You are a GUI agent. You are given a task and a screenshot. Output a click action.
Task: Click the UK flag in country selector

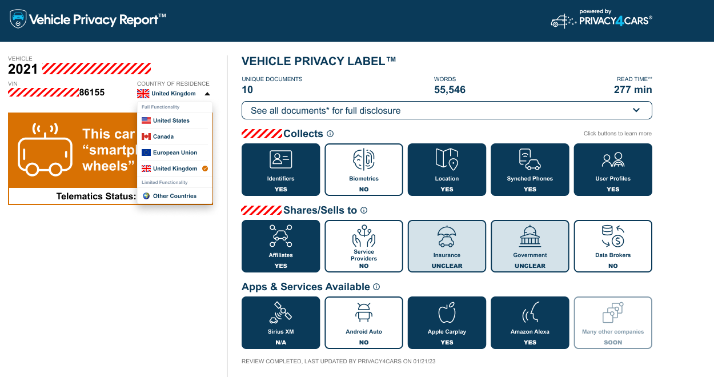(x=143, y=93)
